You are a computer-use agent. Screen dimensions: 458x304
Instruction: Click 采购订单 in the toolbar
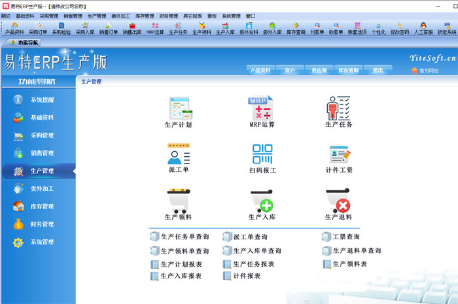point(38,28)
